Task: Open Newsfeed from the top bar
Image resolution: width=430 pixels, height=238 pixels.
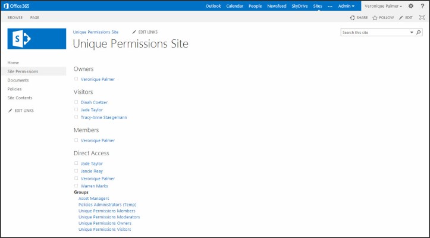Action: [277, 6]
